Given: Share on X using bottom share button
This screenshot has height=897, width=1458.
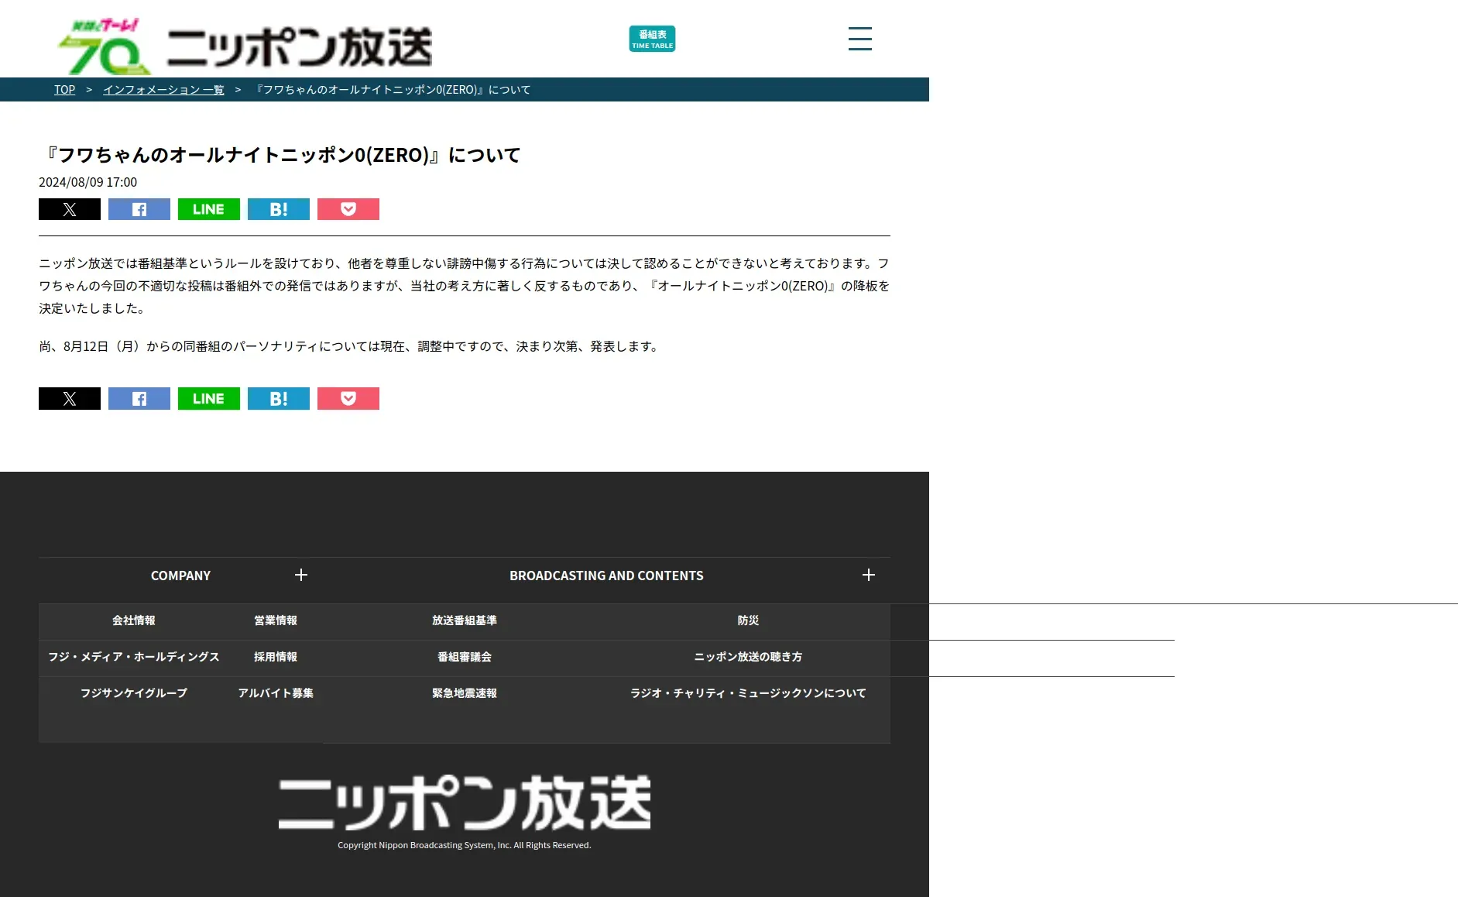Looking at the screenshot, I should point(70,398).
